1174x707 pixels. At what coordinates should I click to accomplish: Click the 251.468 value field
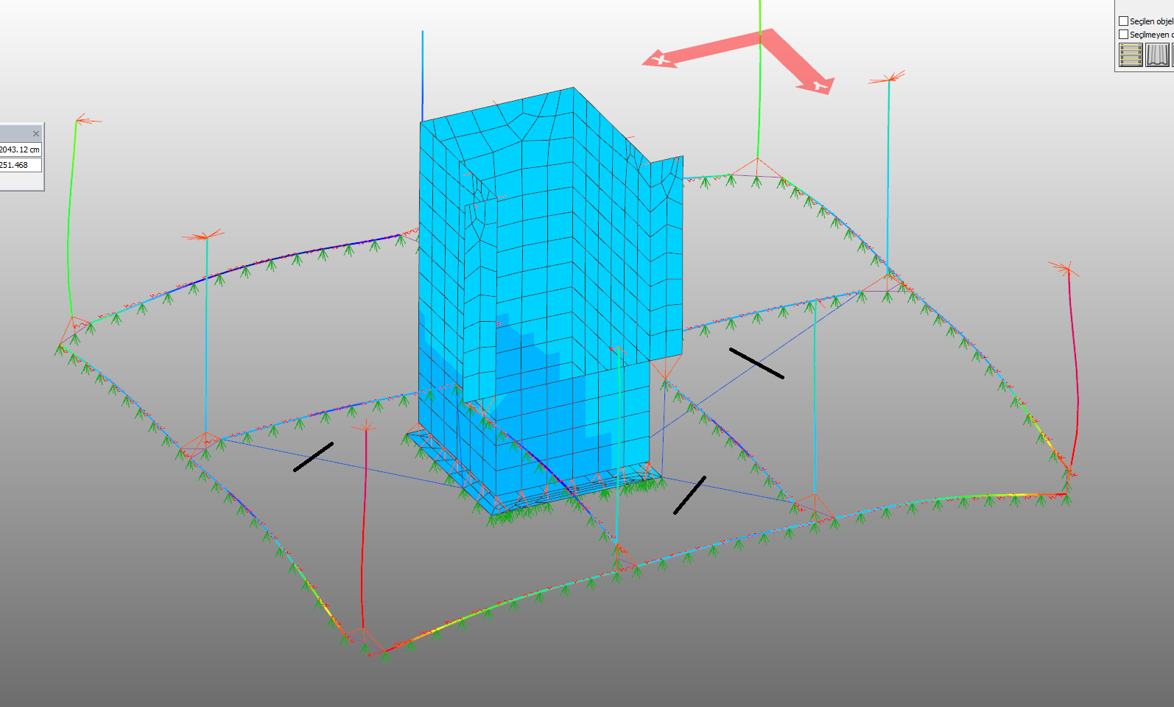pyautogui.click(x=20, y=165)
